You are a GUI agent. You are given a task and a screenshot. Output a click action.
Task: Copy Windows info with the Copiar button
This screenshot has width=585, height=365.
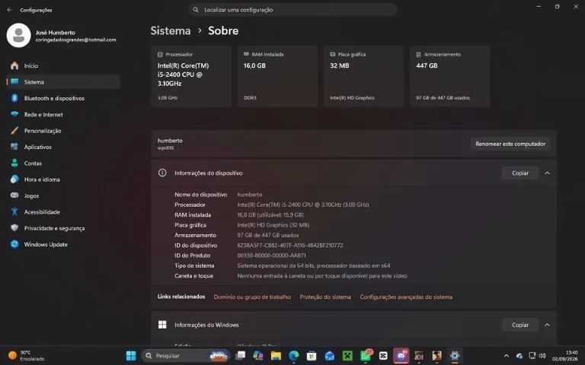click(x=520, y=325)
